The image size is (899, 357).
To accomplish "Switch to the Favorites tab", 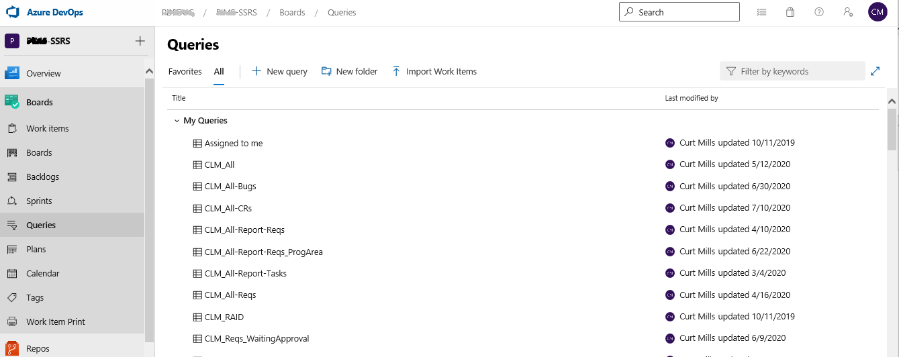I will tap(185, 71).
